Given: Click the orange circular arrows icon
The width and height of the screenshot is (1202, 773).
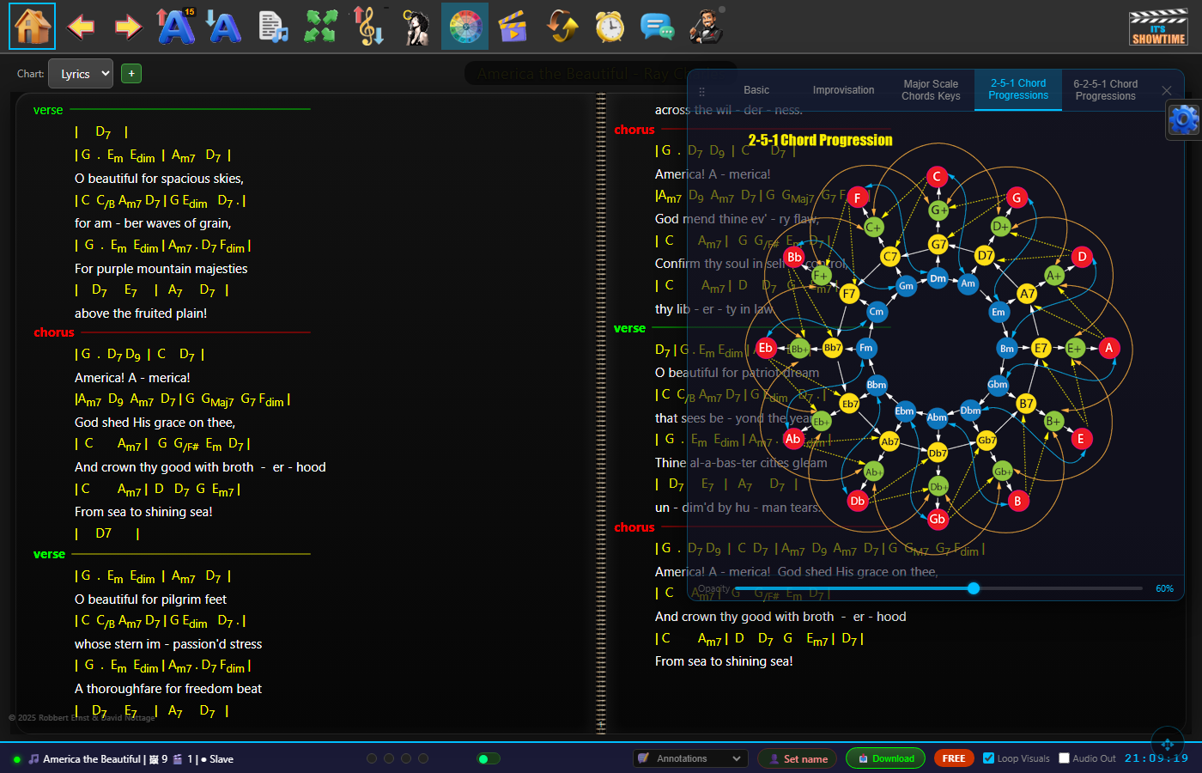Looking at the screenshot, I should [562, 26].
